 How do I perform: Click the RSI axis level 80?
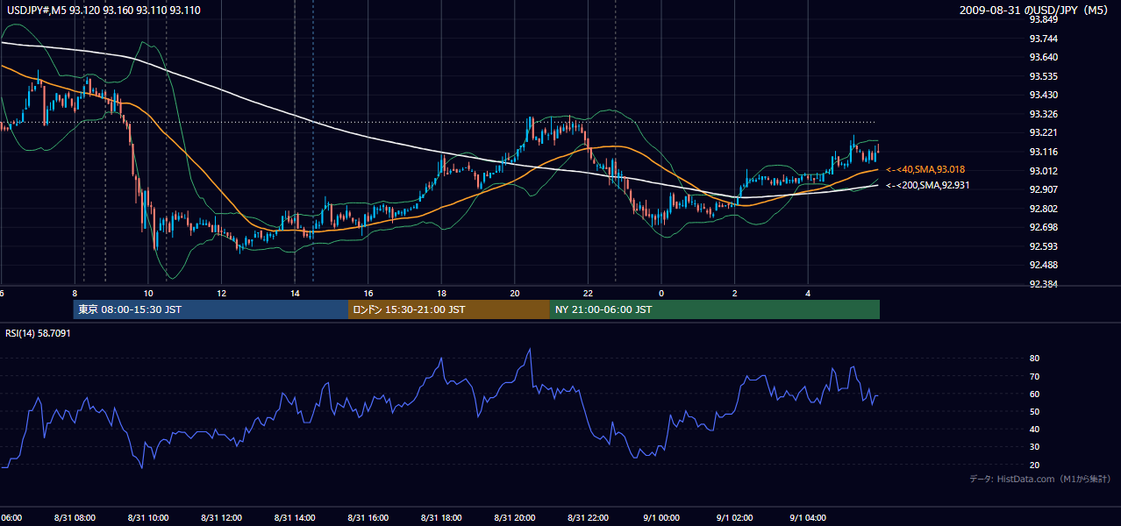(1034, 359)
